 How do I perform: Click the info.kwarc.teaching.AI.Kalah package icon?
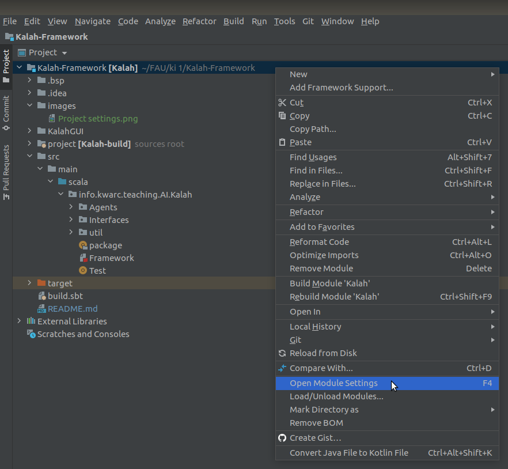click(73, 195)
